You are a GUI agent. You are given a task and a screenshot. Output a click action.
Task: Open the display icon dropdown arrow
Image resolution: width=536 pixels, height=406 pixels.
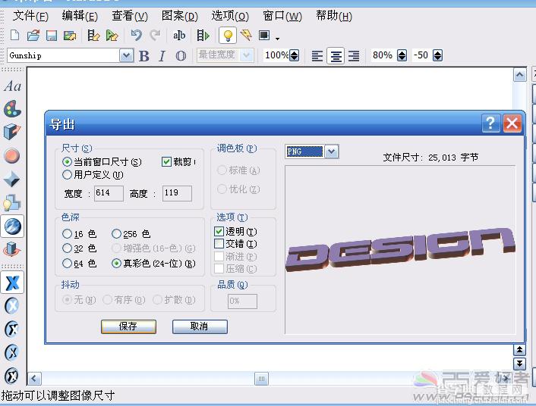278,38
